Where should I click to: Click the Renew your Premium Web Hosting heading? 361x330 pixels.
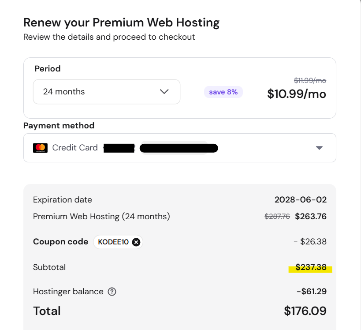coord(121,22)
